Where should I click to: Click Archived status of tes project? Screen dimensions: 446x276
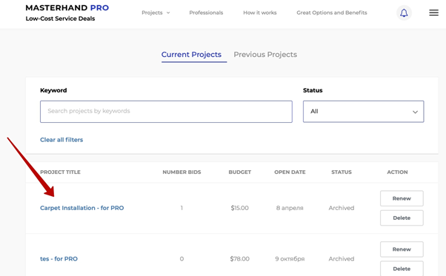pos(342,259)
